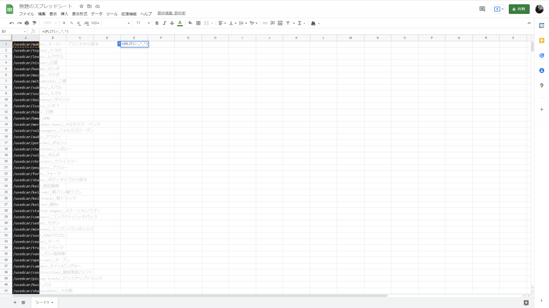Screen dimensions: 549x308
Task: Open the ヘルプ menu
Action: click(146, 13)
